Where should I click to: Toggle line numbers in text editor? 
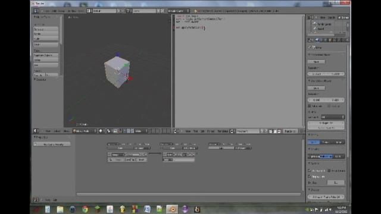pyautogui.click(x=271, y=131)
